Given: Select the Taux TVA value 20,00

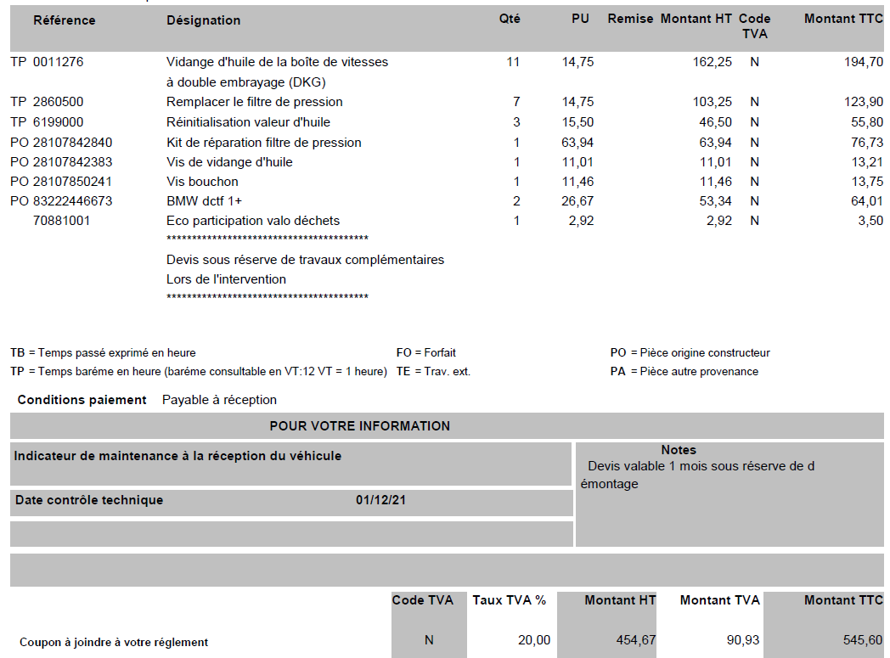Looking at the screenshot, I should [x=534, y=640].
